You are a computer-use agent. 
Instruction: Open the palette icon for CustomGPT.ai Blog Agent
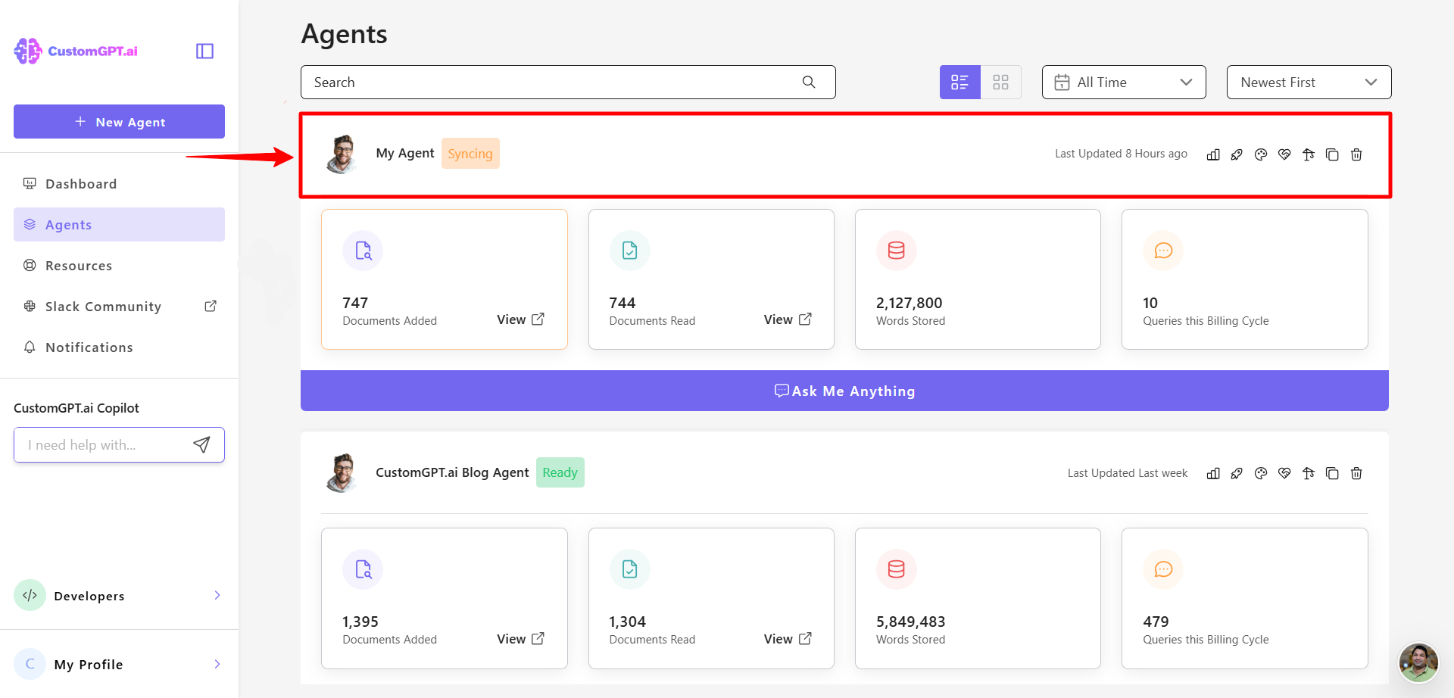1261,473
